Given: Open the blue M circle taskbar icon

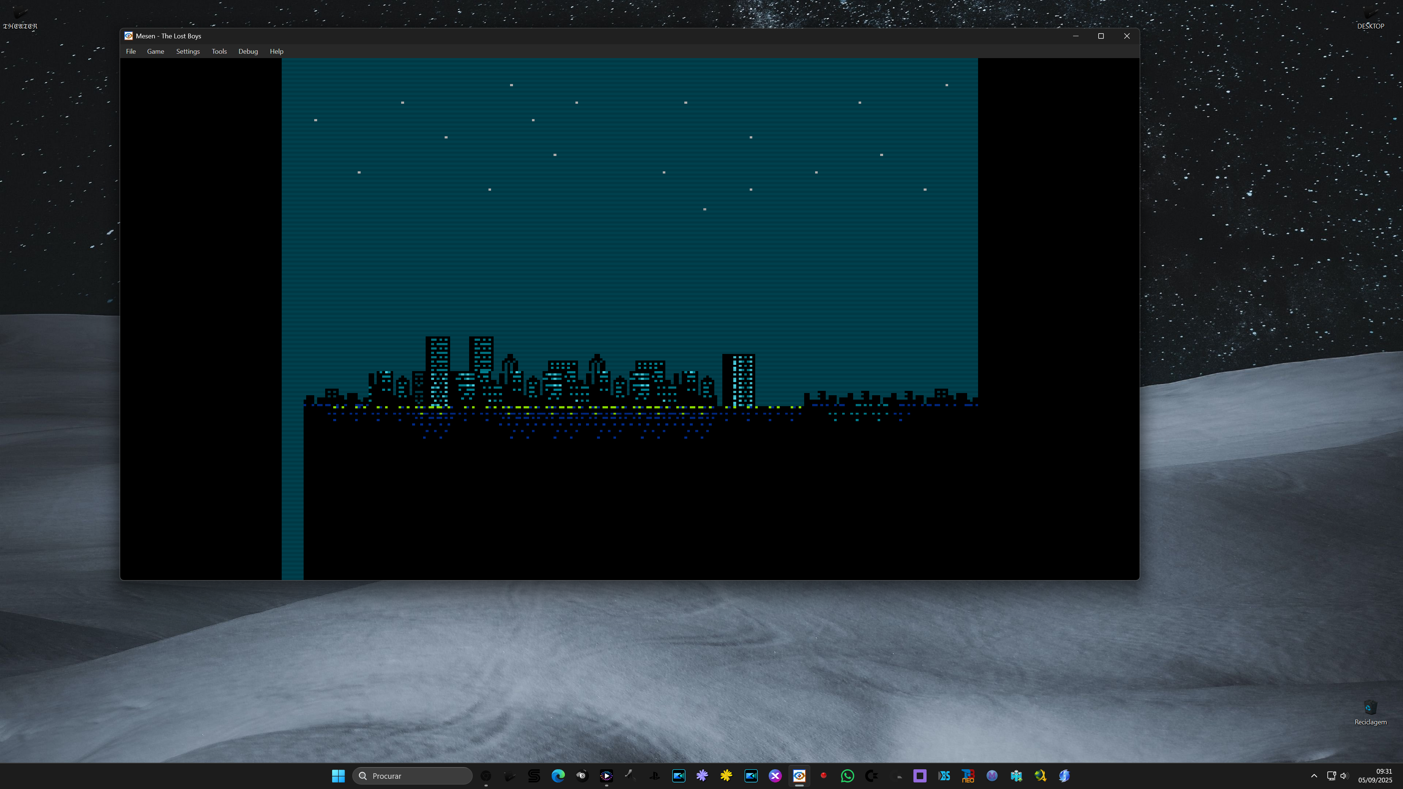Looking at the screenshot, I should coord(992,776).
